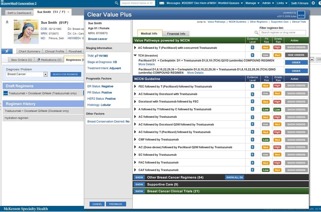The image size is (321, 212).
Task: Collapse patient header with double chevron icon
Action: click(x=7, y=22)
